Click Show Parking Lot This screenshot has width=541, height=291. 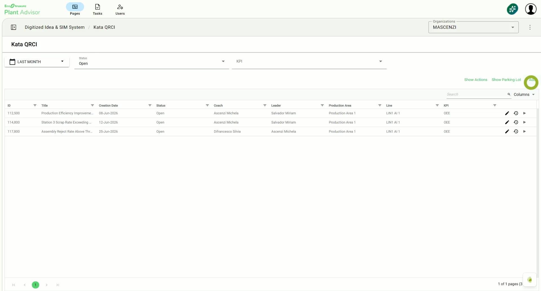click(506, 80)
